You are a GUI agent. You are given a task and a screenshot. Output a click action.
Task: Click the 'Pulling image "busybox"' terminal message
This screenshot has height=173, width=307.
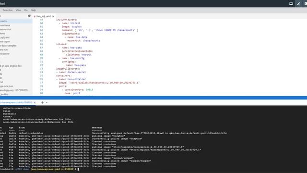(x=108, y=136)
